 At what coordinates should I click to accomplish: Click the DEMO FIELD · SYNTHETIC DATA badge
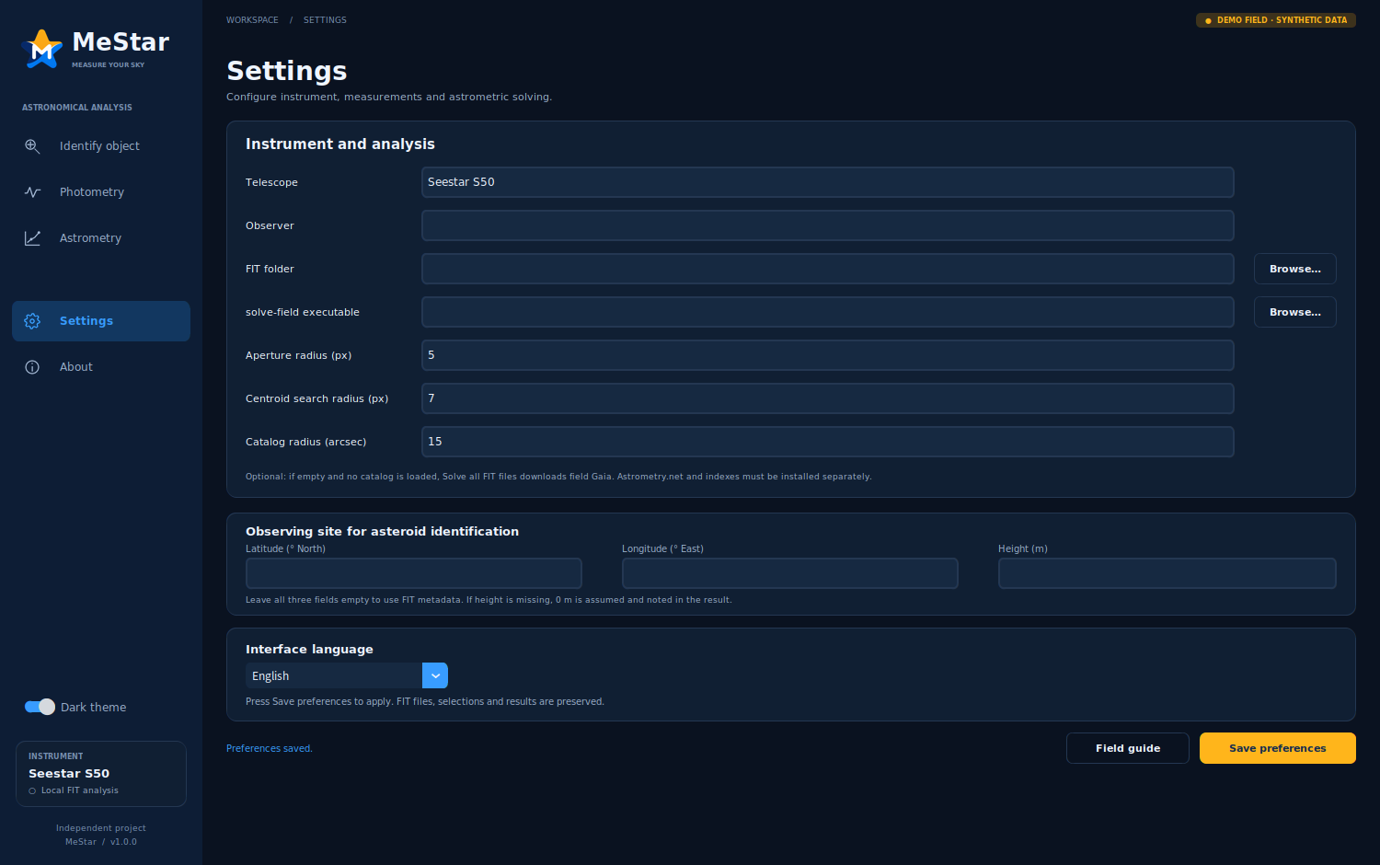tap(1276, 20)
